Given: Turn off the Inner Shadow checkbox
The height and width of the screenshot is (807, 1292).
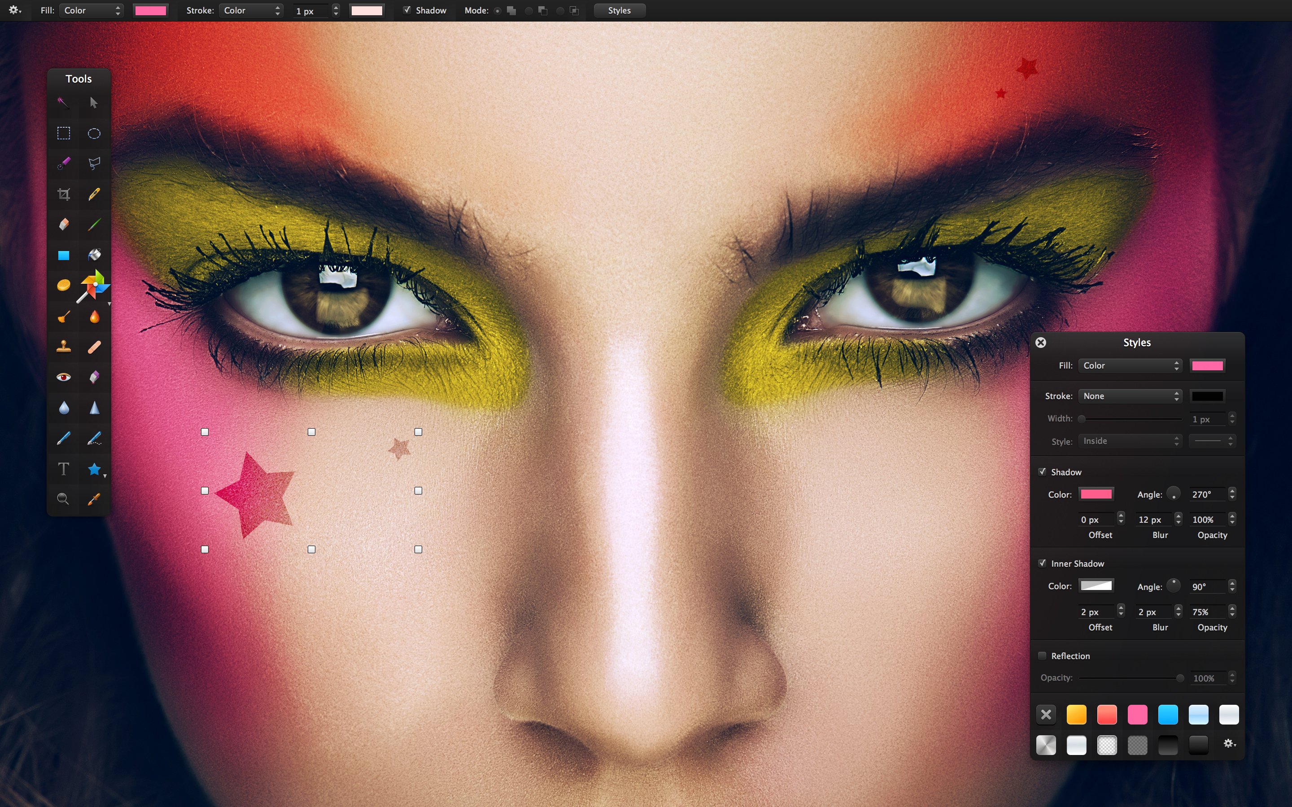Looking at the screenshot, I should [x=1042, y=564].
